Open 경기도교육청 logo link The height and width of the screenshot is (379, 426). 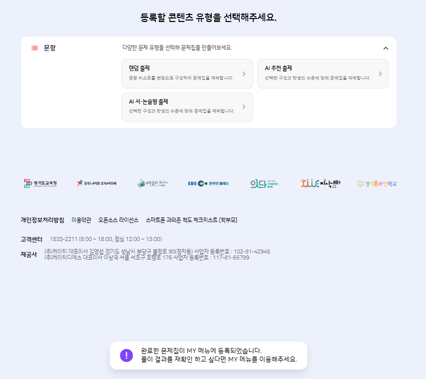click(40, 183)
